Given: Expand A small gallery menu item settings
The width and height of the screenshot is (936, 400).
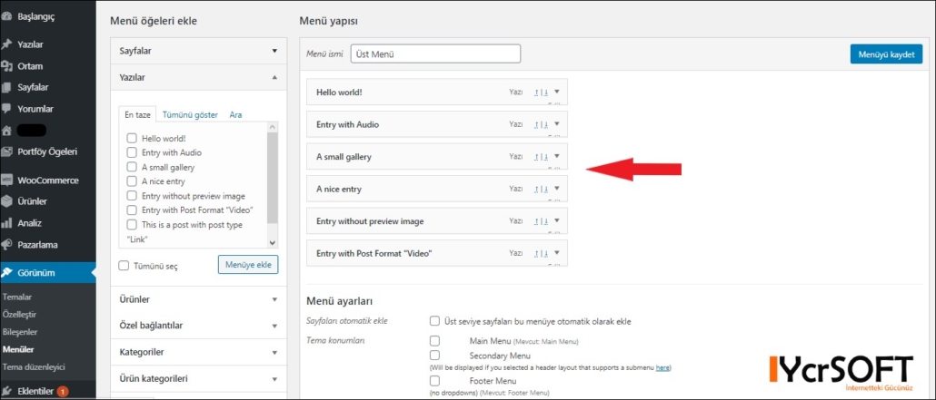Looking at the screenshot, I should [x=557, y=156].
